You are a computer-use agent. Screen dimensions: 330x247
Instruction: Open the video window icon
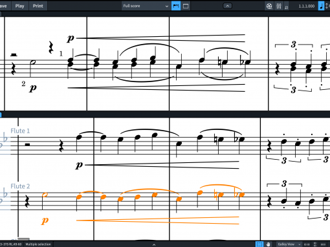(x=269, y=6)
